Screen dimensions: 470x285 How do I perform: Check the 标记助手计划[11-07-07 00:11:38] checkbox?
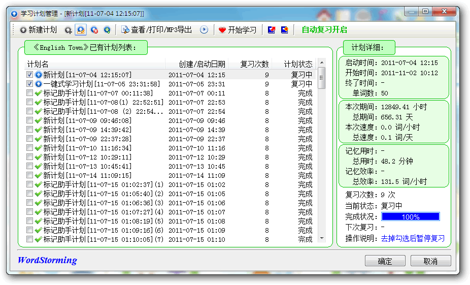(x=30, y=93)
